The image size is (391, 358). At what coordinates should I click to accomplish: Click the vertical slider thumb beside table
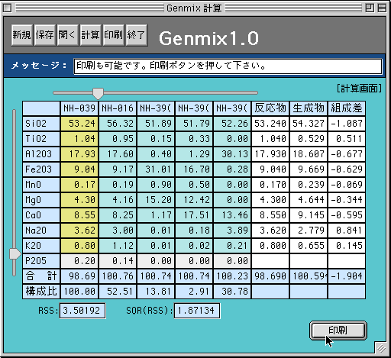point(15,253)
